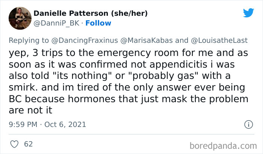The width and height of the screenshot is (263, 154).
Task: Click the @DanniP_BK handle
Action: [57, 23]
